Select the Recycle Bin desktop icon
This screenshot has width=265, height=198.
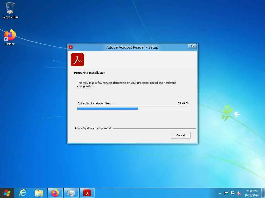(10, 10)
